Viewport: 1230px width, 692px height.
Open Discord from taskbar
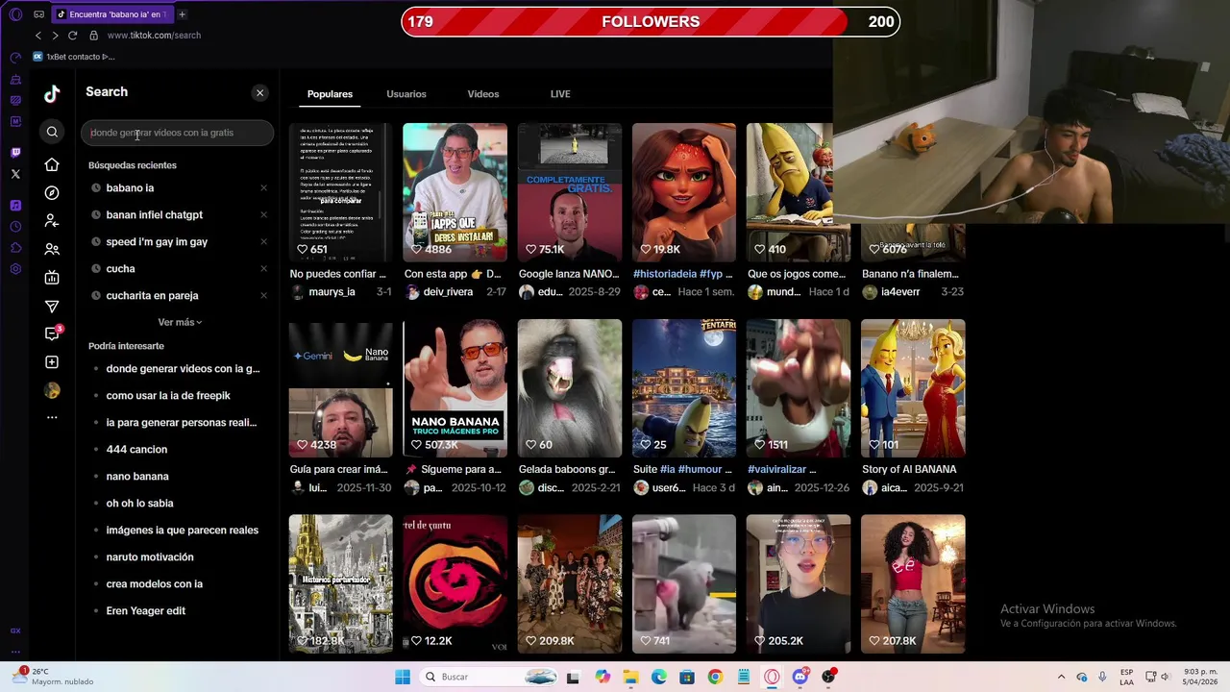point(800,677)
